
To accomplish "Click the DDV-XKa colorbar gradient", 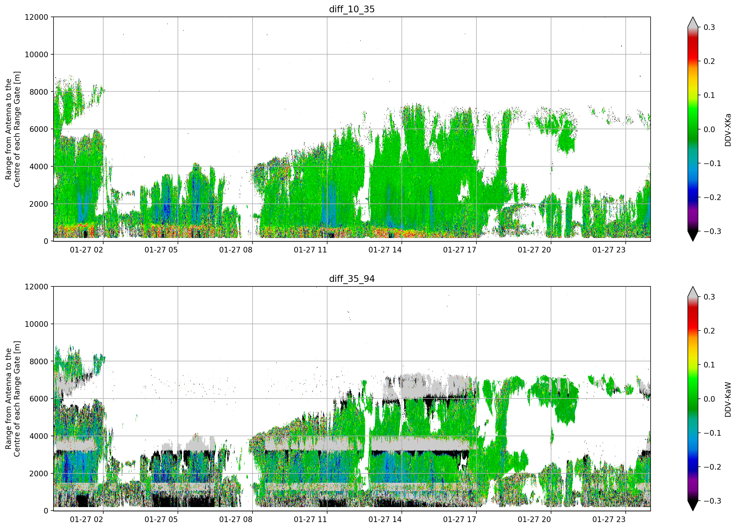I will tap(693, 129).
